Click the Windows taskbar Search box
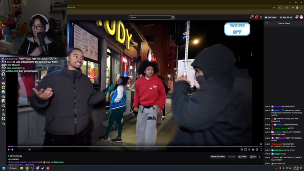 [x=13, y=168]
